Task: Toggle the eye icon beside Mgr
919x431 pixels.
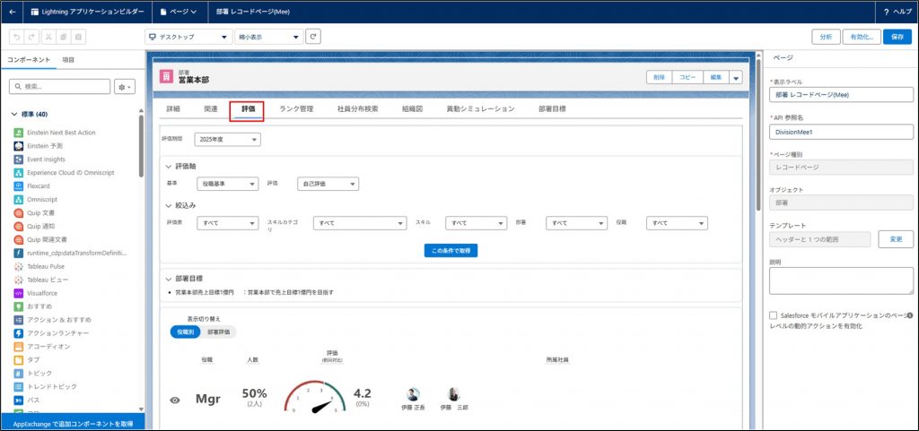Action: coord(175,400)
